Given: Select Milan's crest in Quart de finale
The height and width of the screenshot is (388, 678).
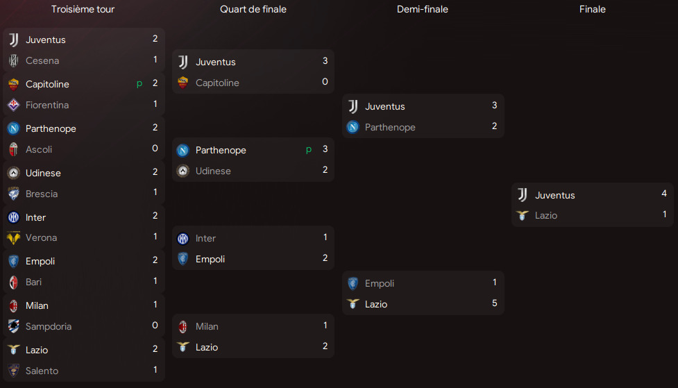Looking at the screenshot, I should tap(183, 326).
